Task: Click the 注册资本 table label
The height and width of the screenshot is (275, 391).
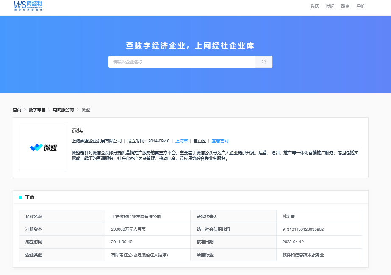Action: [33, 229]
